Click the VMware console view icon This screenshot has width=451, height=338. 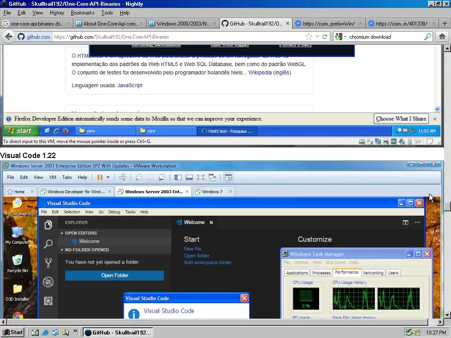tap(229, 177)
